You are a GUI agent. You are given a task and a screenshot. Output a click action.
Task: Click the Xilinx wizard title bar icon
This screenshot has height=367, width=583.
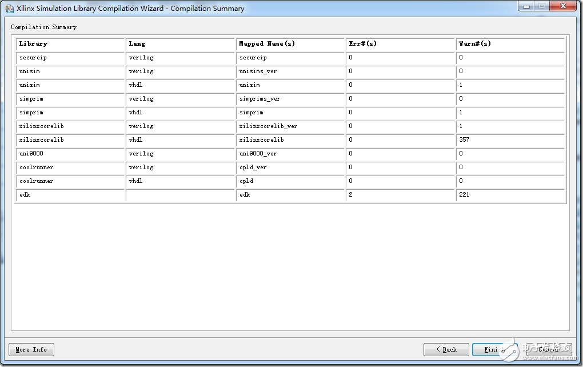[9, 9]
